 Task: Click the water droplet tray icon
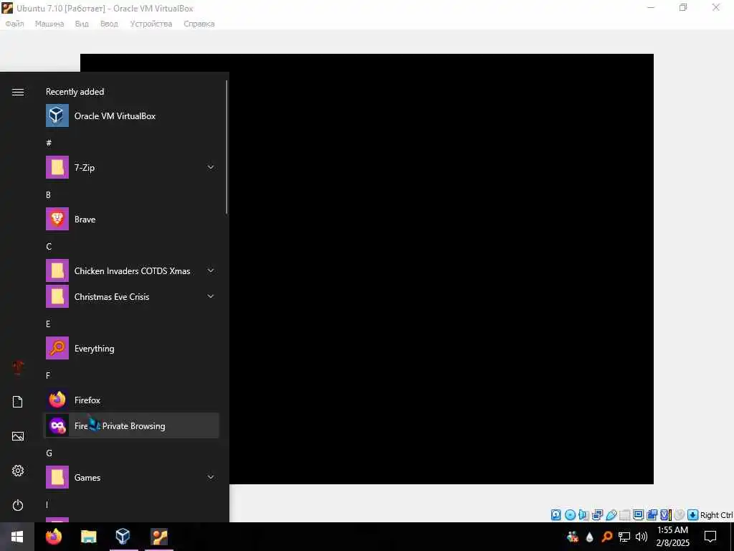(x=589, y=537)
